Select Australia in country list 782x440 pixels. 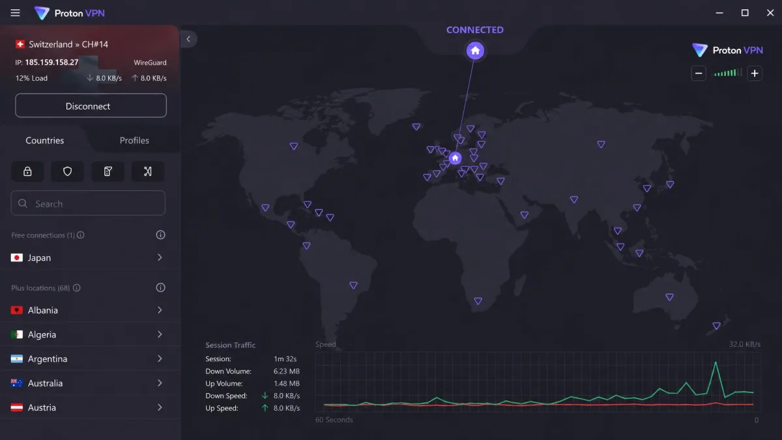90,383
